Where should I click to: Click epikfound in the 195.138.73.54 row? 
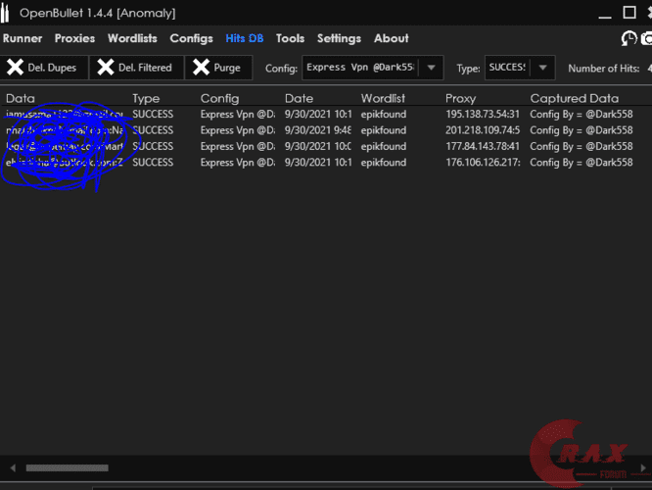point(384,114)
